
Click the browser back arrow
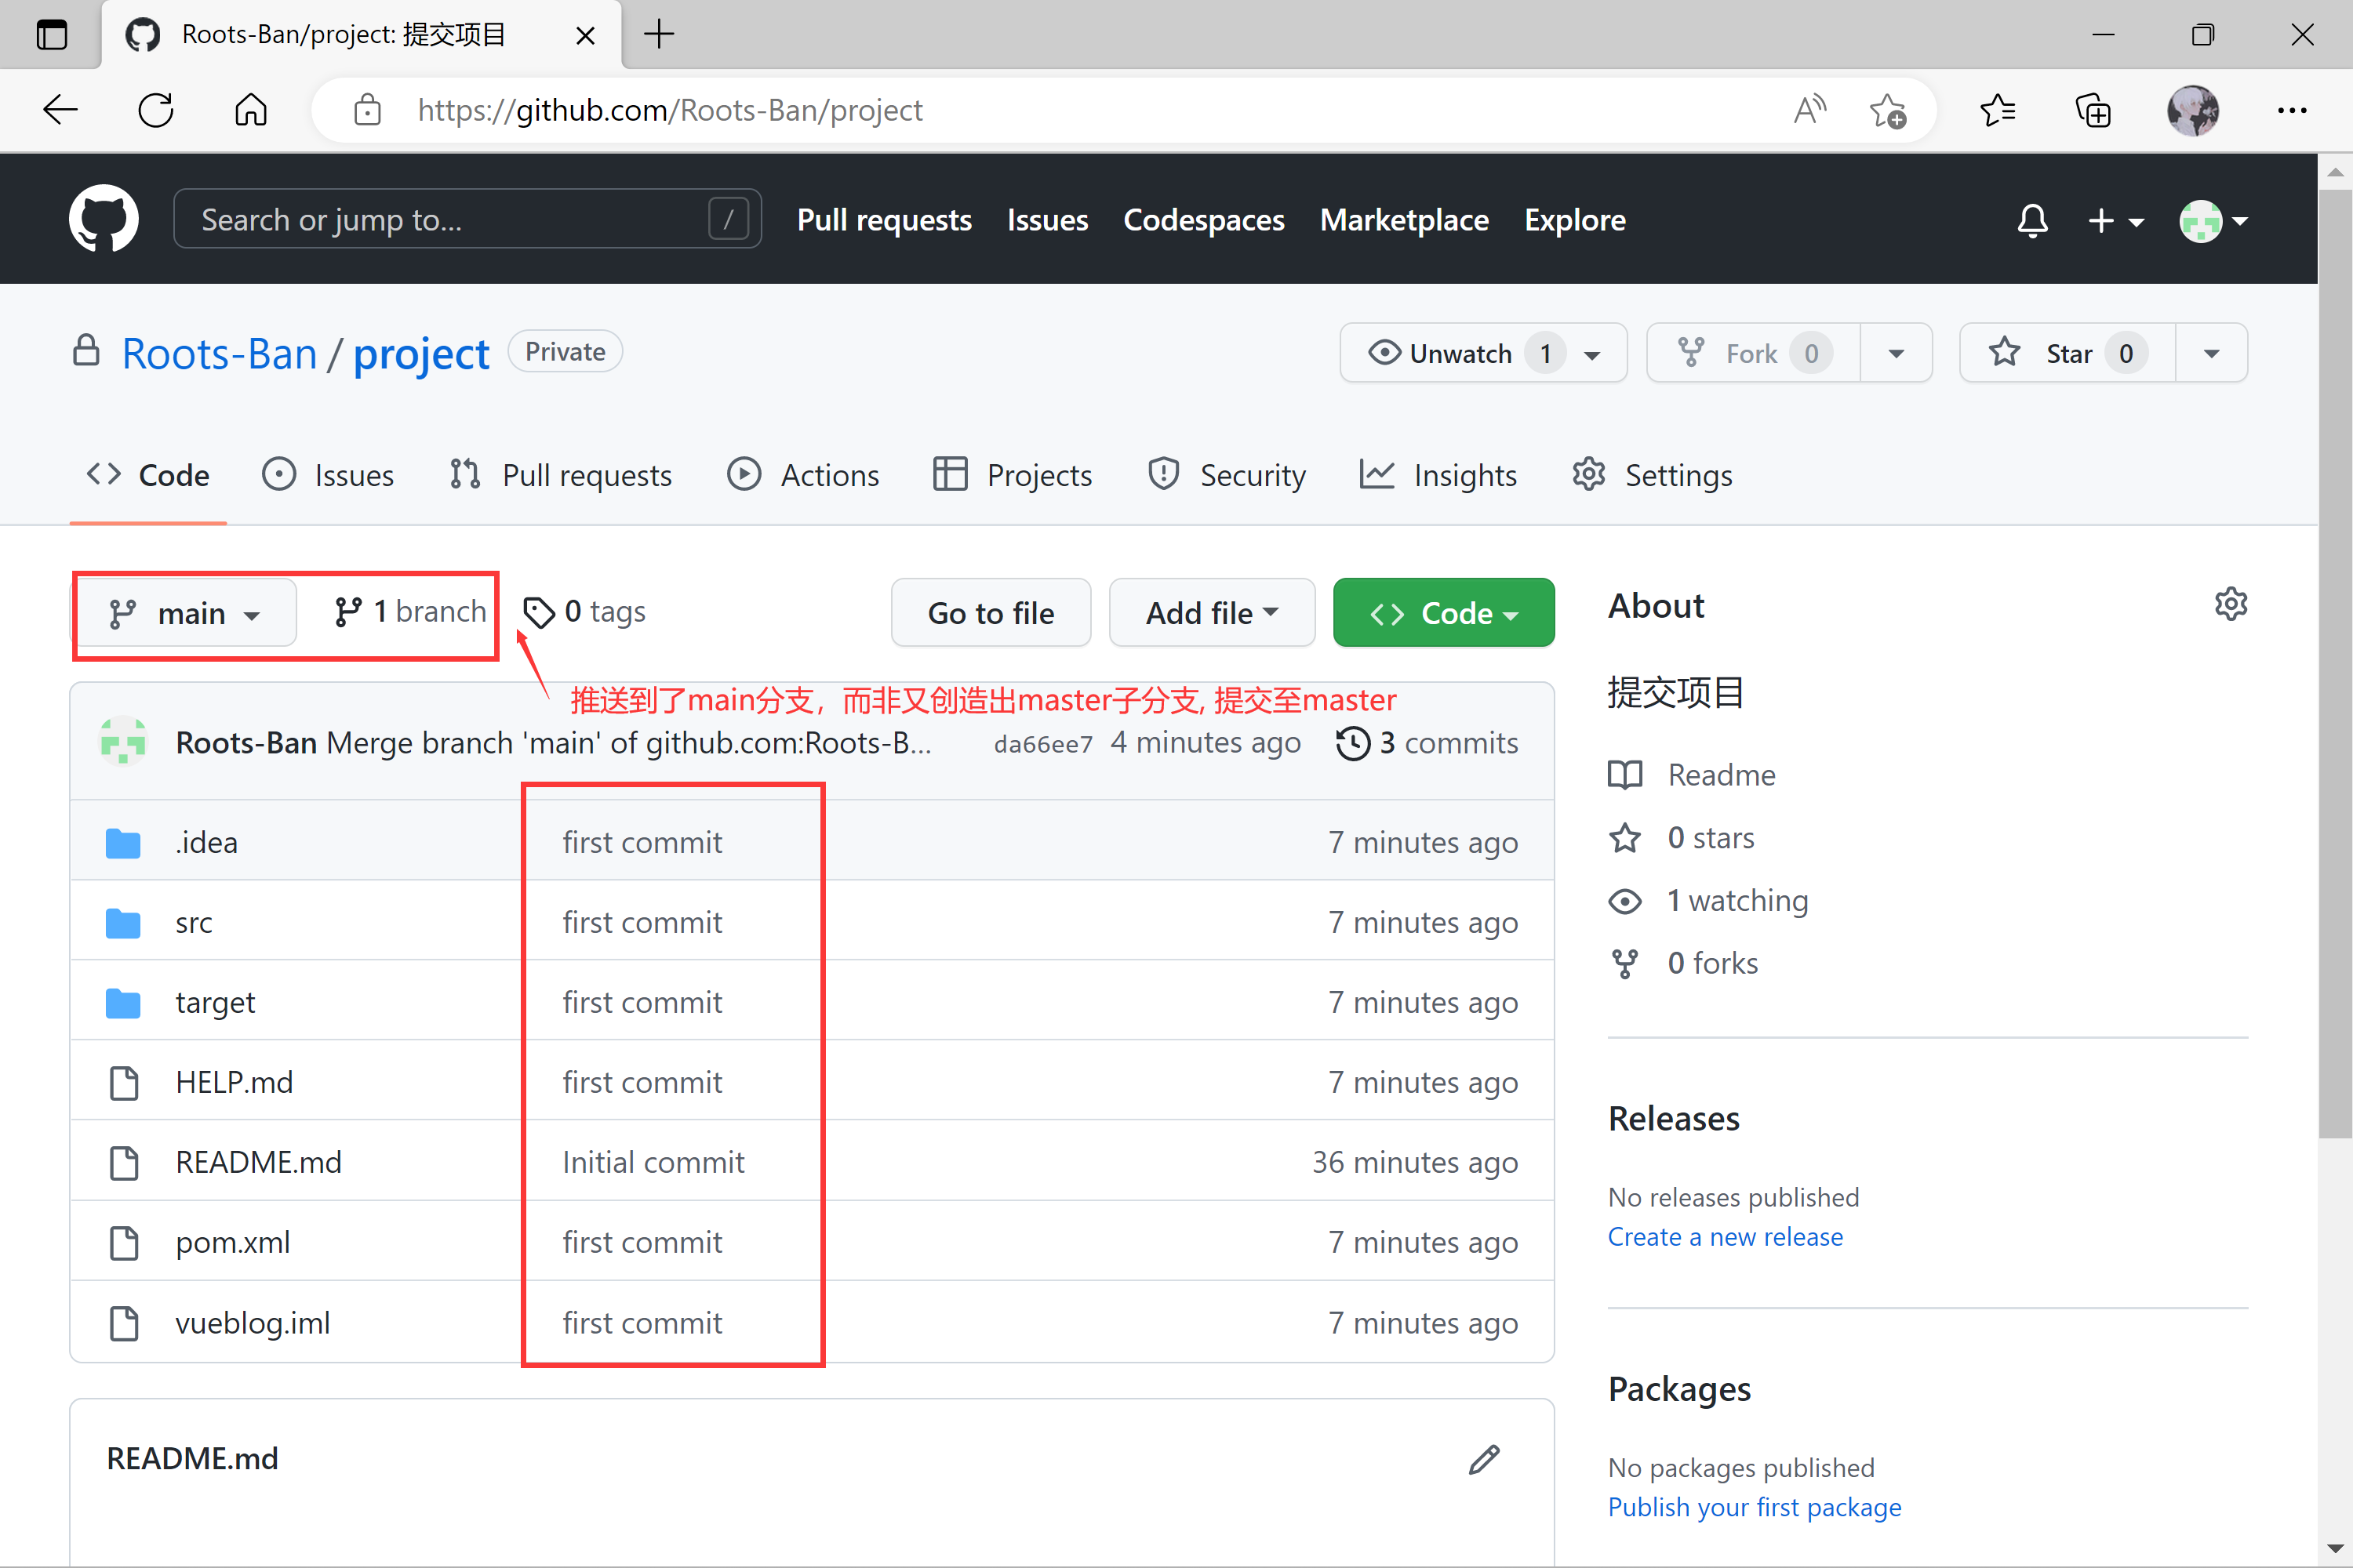point(61,110)
